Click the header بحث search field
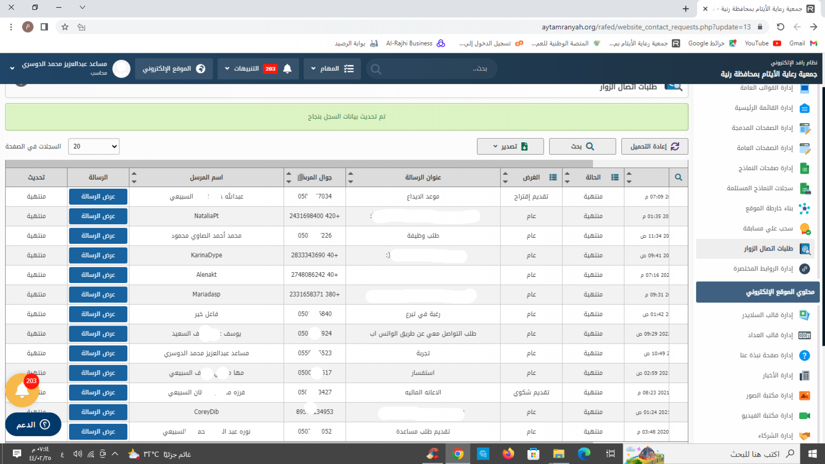Viewport: 825px width, 464px height. tap(431, 69)
